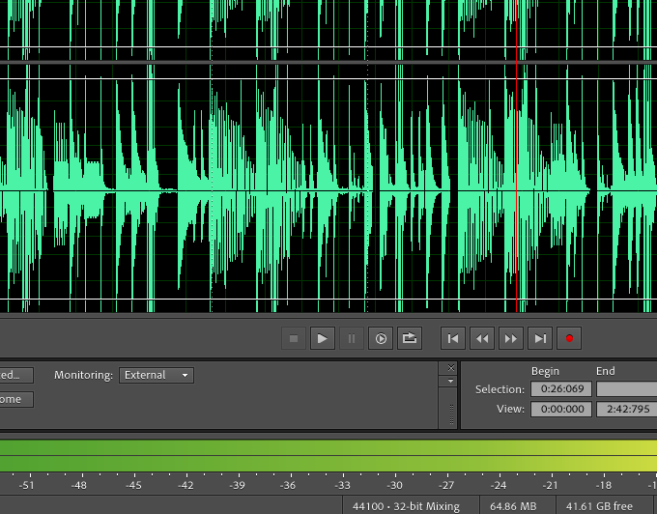Click the 44100 · 32-bit Mixing status
657x514 pixels.
point(406,506)
